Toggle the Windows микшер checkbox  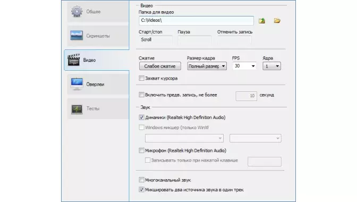[x=141, y=127]
